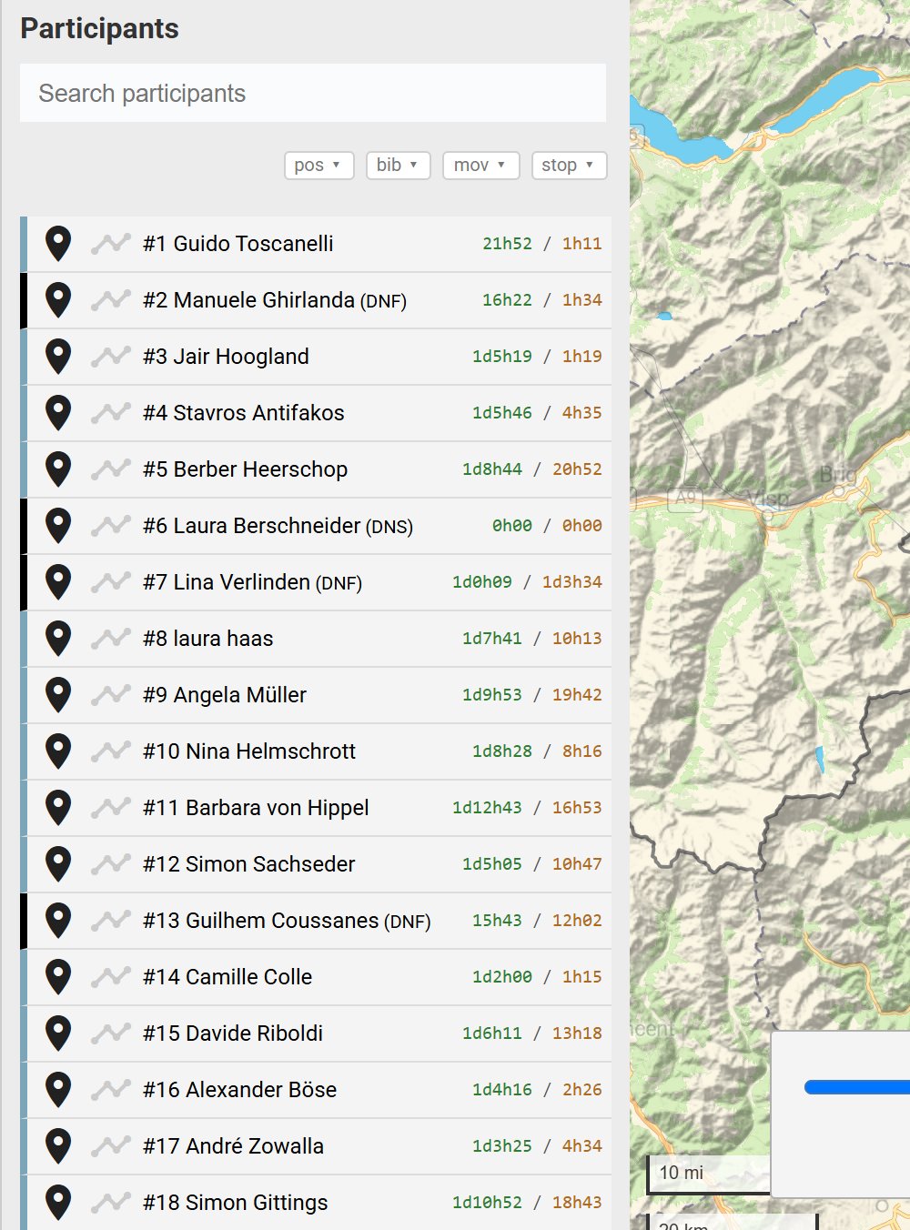Click location pin for Lina Verlinden

click(58, 582)
